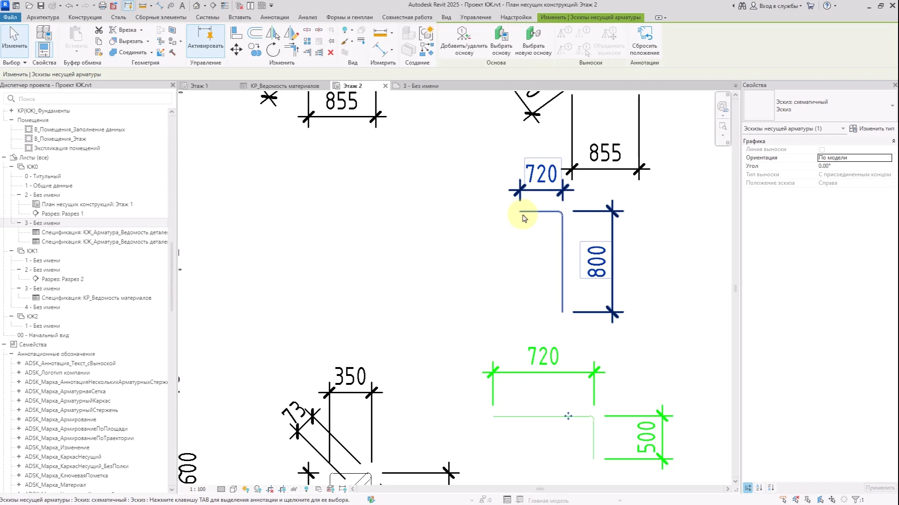Open the Соединить dropdown arrow
This screenshot has height=505, width=899.
tap(151, 52)
